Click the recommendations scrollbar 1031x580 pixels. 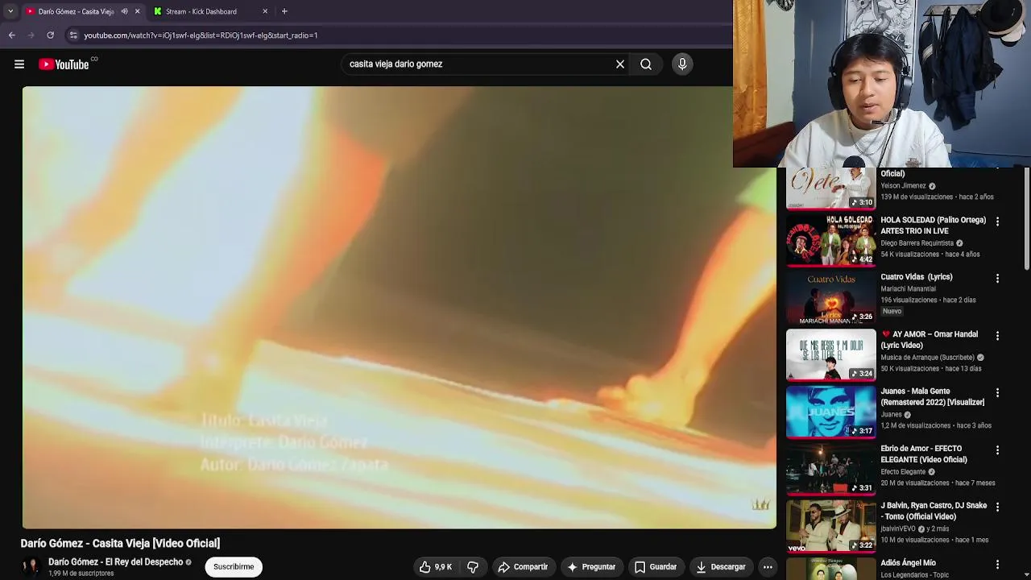(1026, 217)
